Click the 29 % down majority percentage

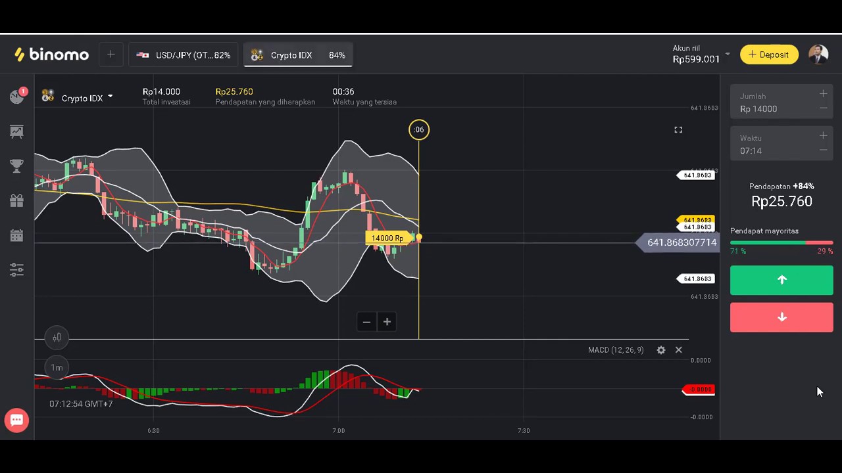pos(825,251)
